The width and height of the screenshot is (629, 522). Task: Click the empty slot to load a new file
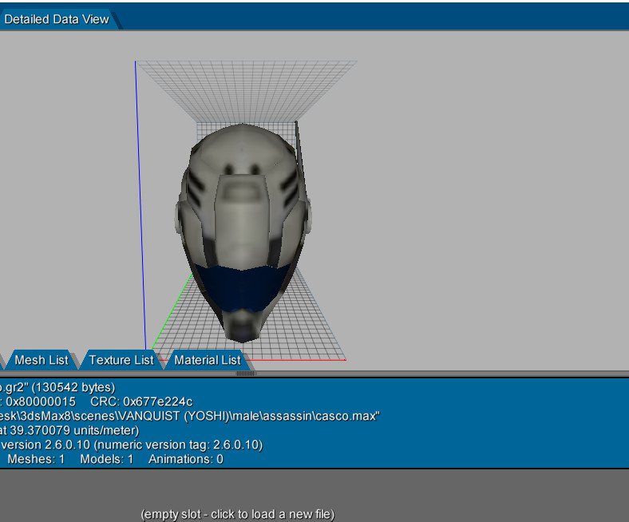[238, 514]
